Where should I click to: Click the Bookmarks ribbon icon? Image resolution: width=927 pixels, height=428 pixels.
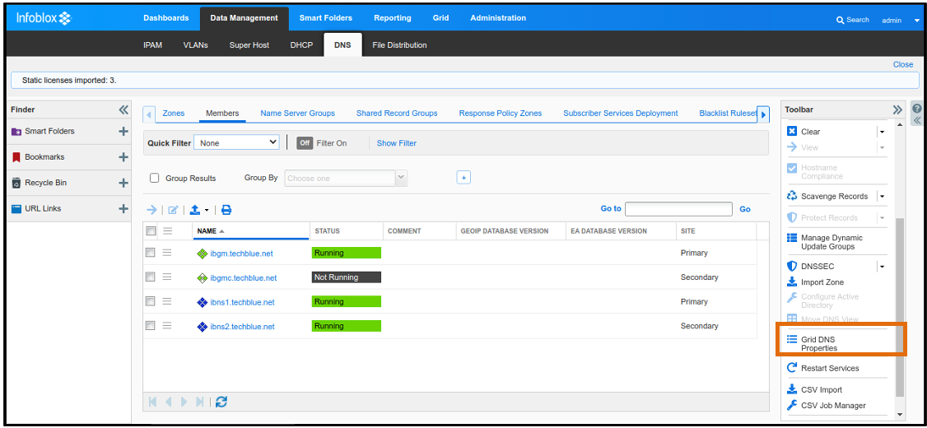click(x=16, y=157)
